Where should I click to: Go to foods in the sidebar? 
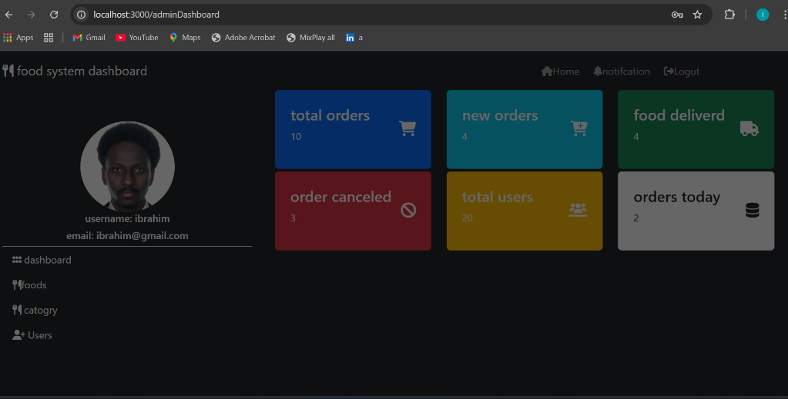click(x=30, y=285)
